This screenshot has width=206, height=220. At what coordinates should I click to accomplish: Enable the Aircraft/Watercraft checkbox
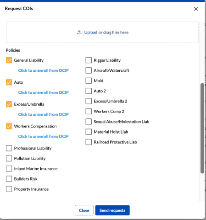(x=89, y=70)
